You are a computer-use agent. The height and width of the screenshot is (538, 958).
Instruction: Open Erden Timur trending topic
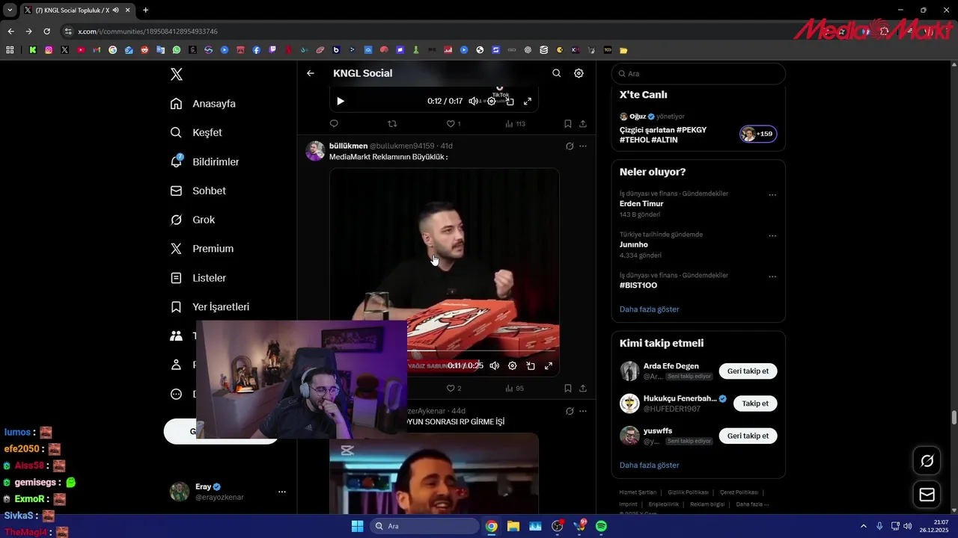click(641, 204)
